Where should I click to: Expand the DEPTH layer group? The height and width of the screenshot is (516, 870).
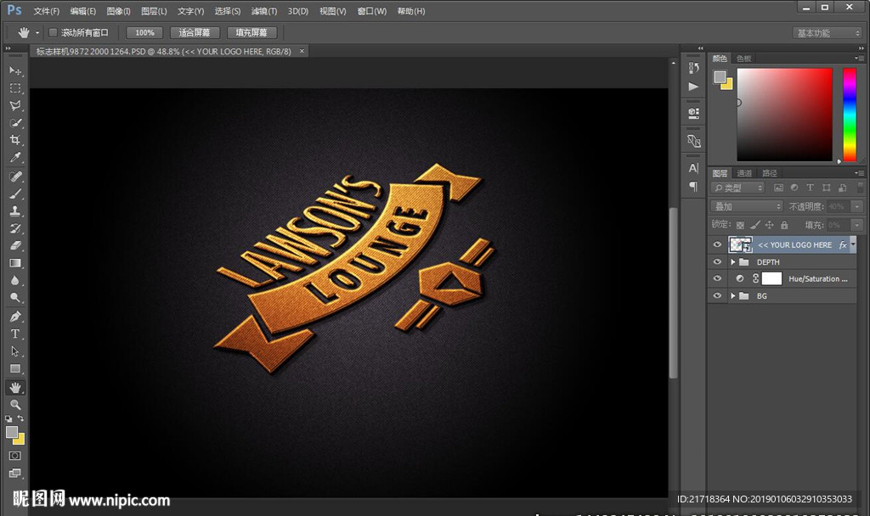733,261
